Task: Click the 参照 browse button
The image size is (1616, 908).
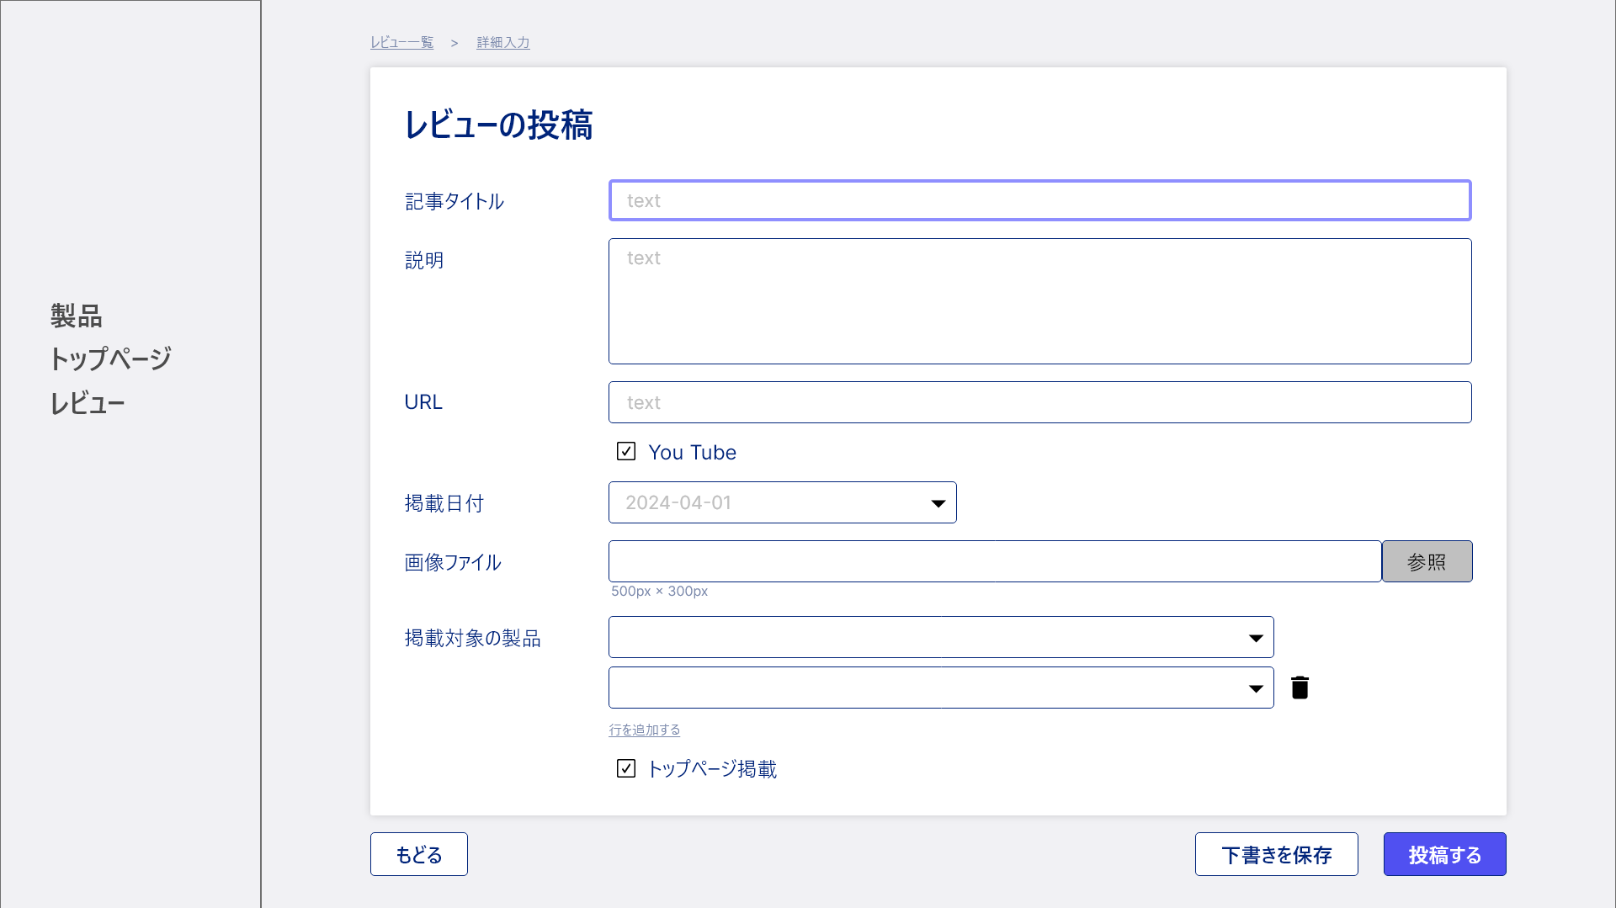Action: (x=1427, y=561)
